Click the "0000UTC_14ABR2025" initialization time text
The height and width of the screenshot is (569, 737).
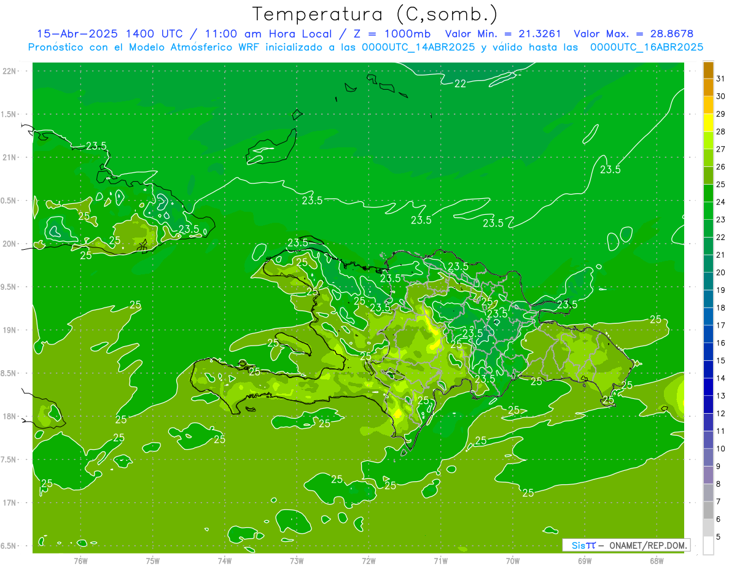[418, 47]
